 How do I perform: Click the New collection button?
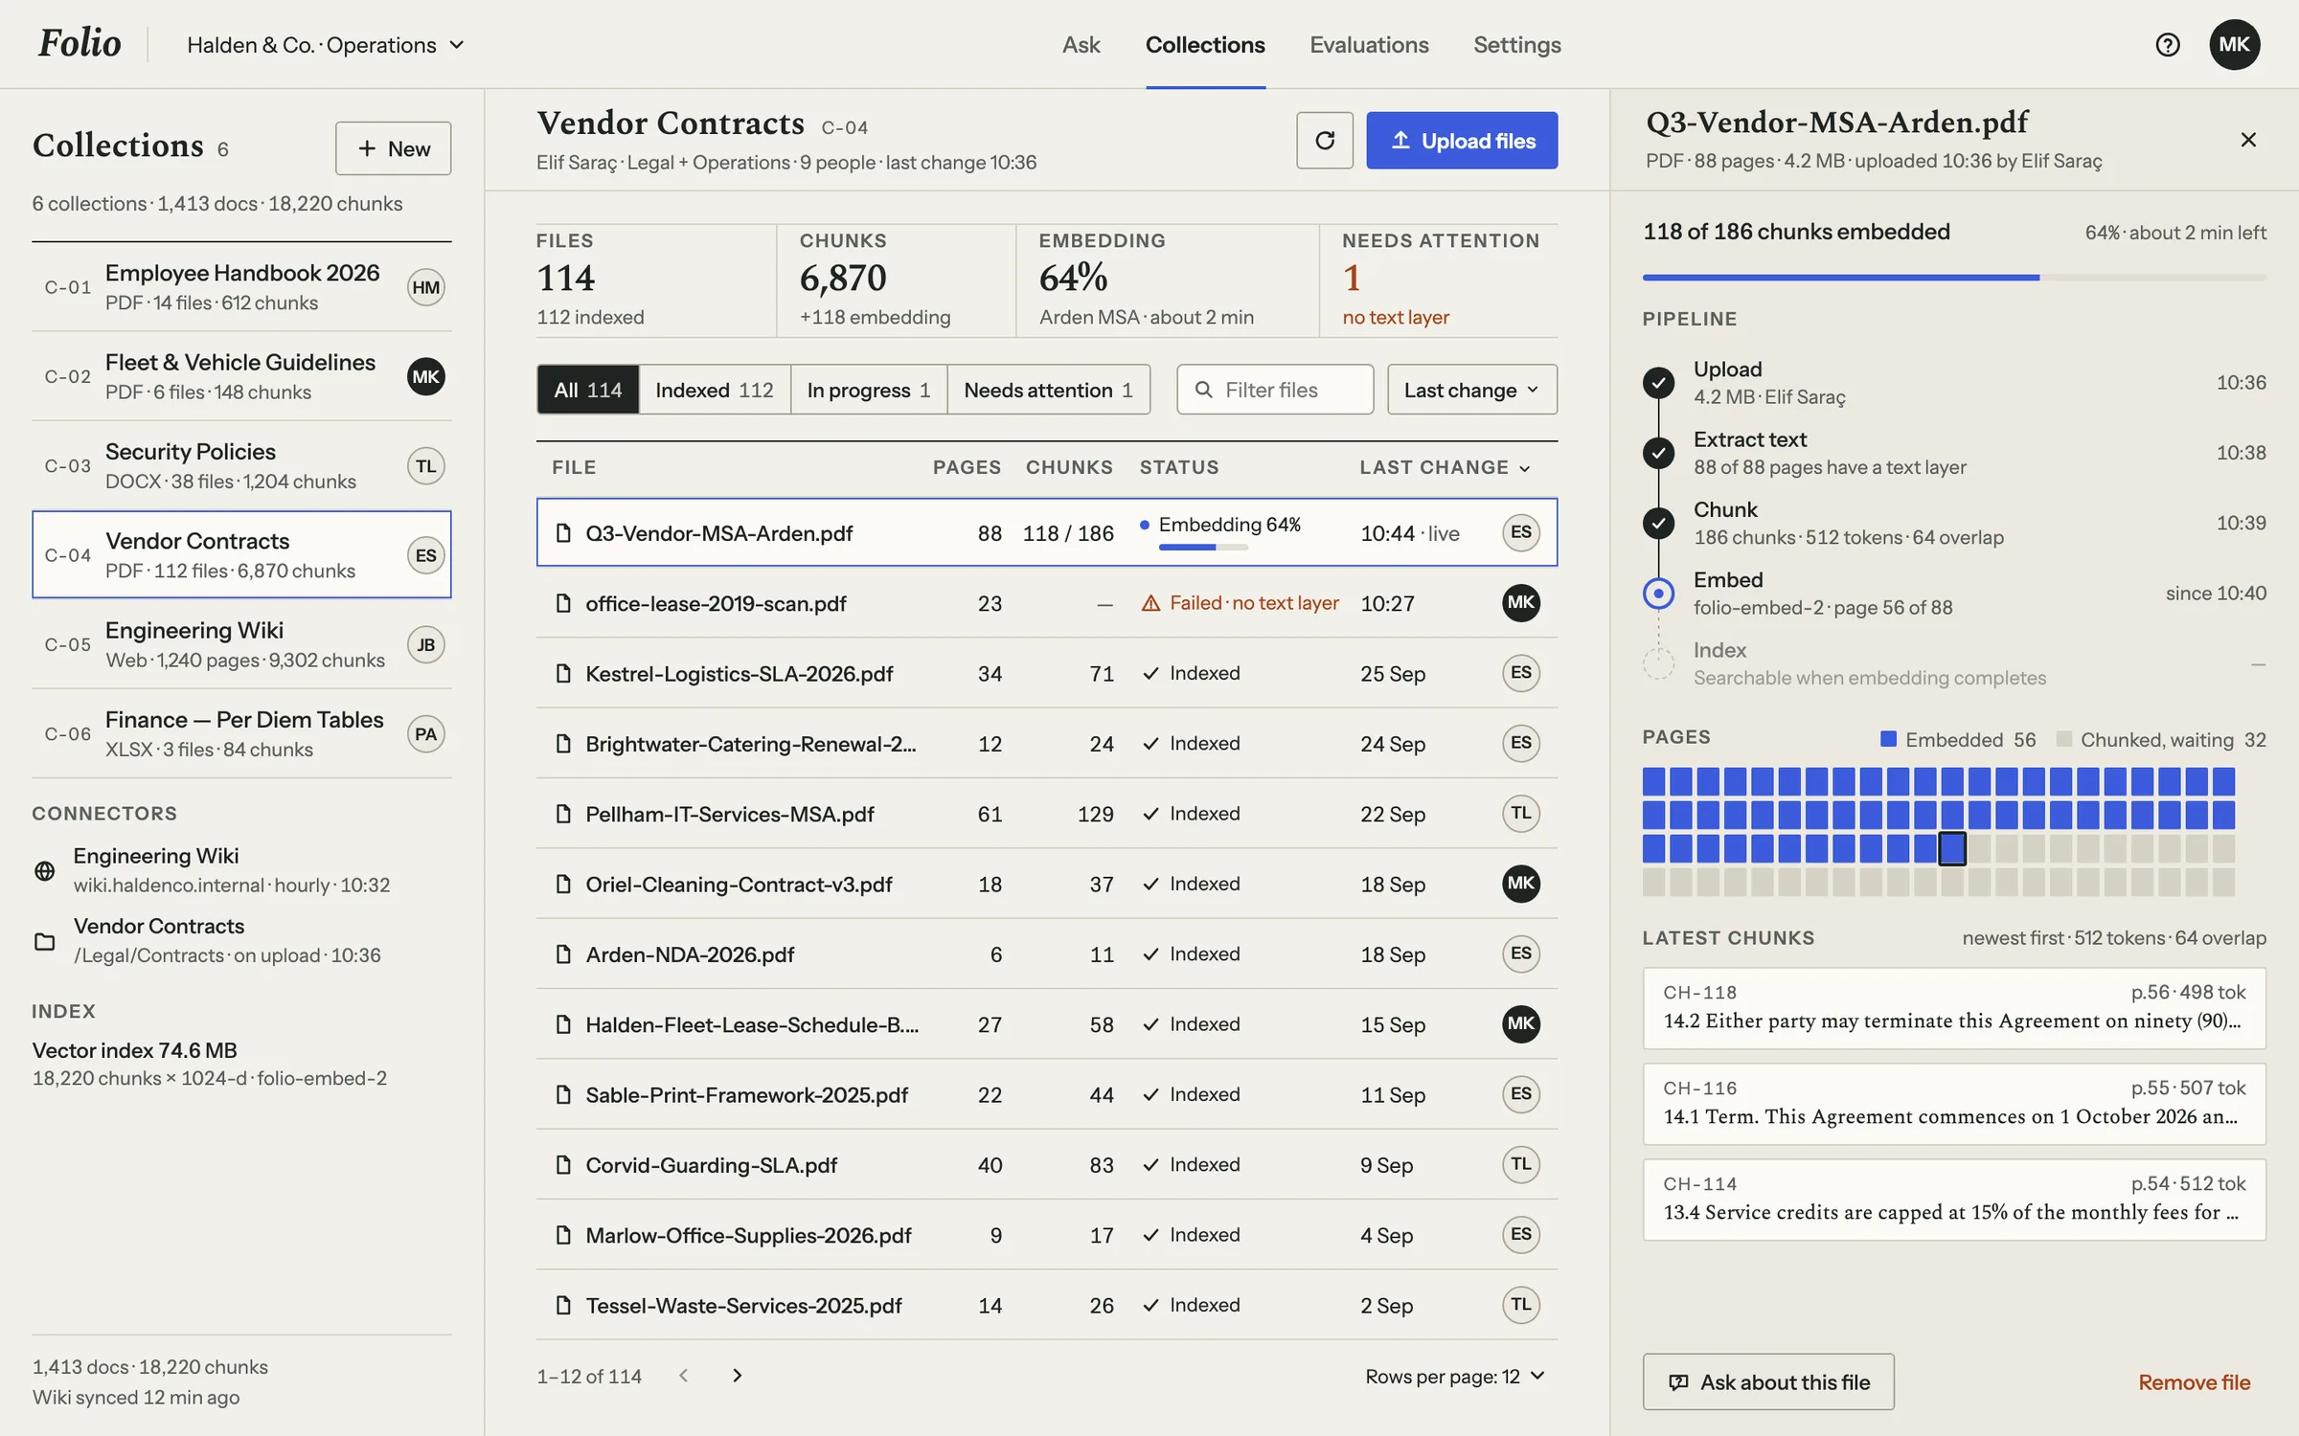coord(393,148)
